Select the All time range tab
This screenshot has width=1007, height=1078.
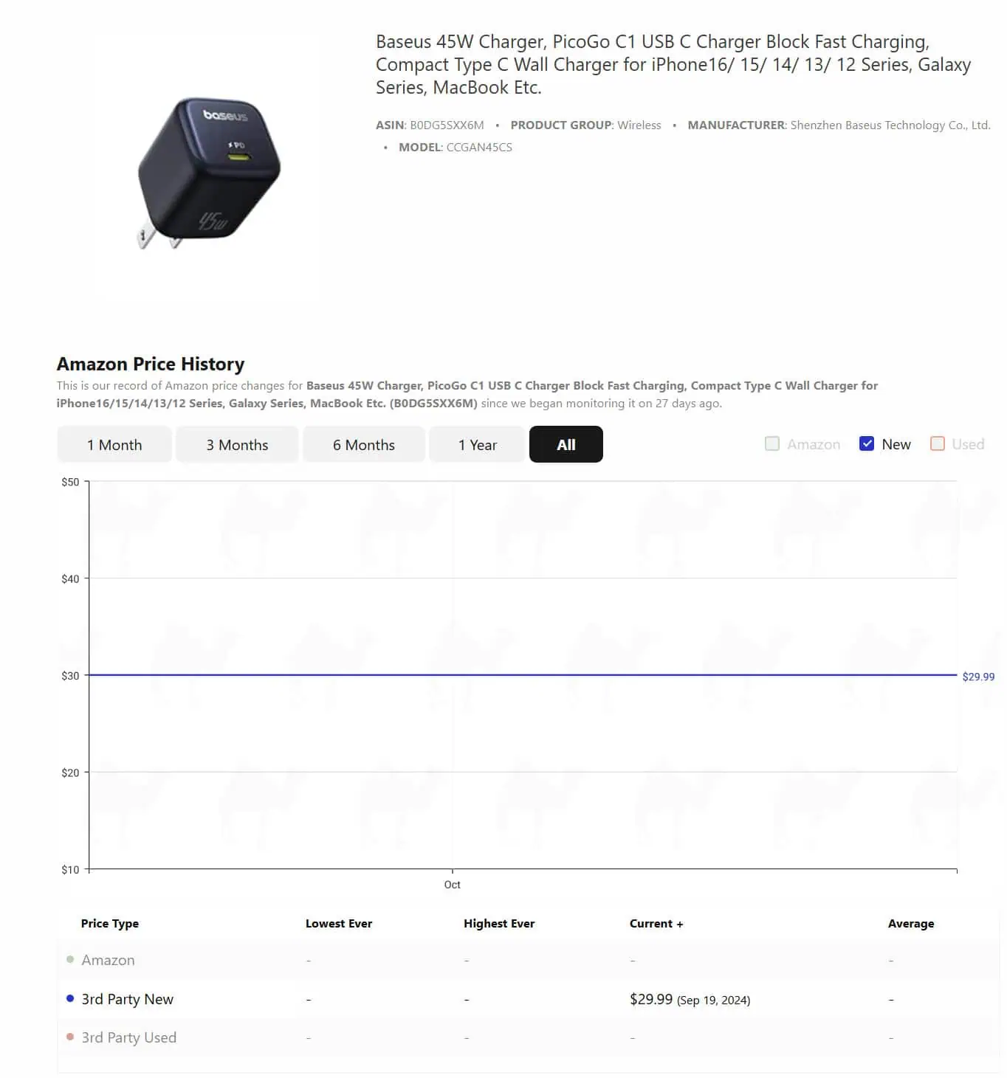point(566,445)
